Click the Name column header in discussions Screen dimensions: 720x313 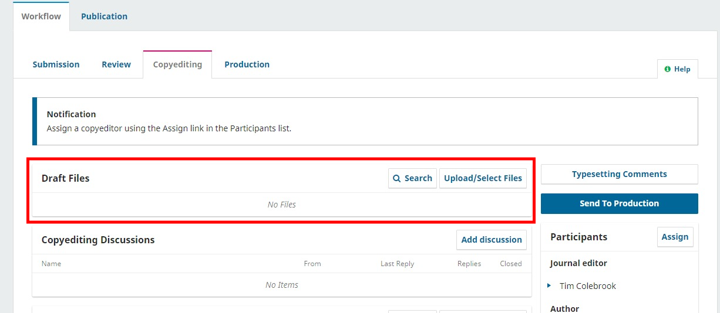tap(52, 264)
